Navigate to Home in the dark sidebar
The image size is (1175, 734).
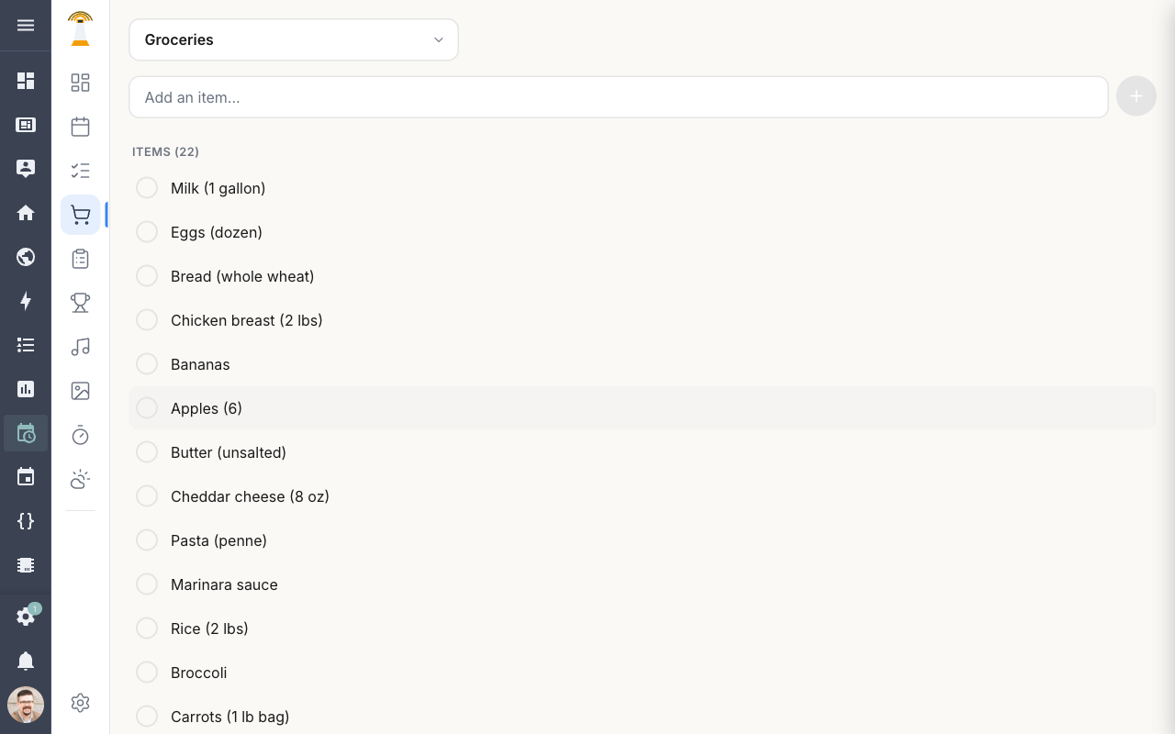[26, 213]
